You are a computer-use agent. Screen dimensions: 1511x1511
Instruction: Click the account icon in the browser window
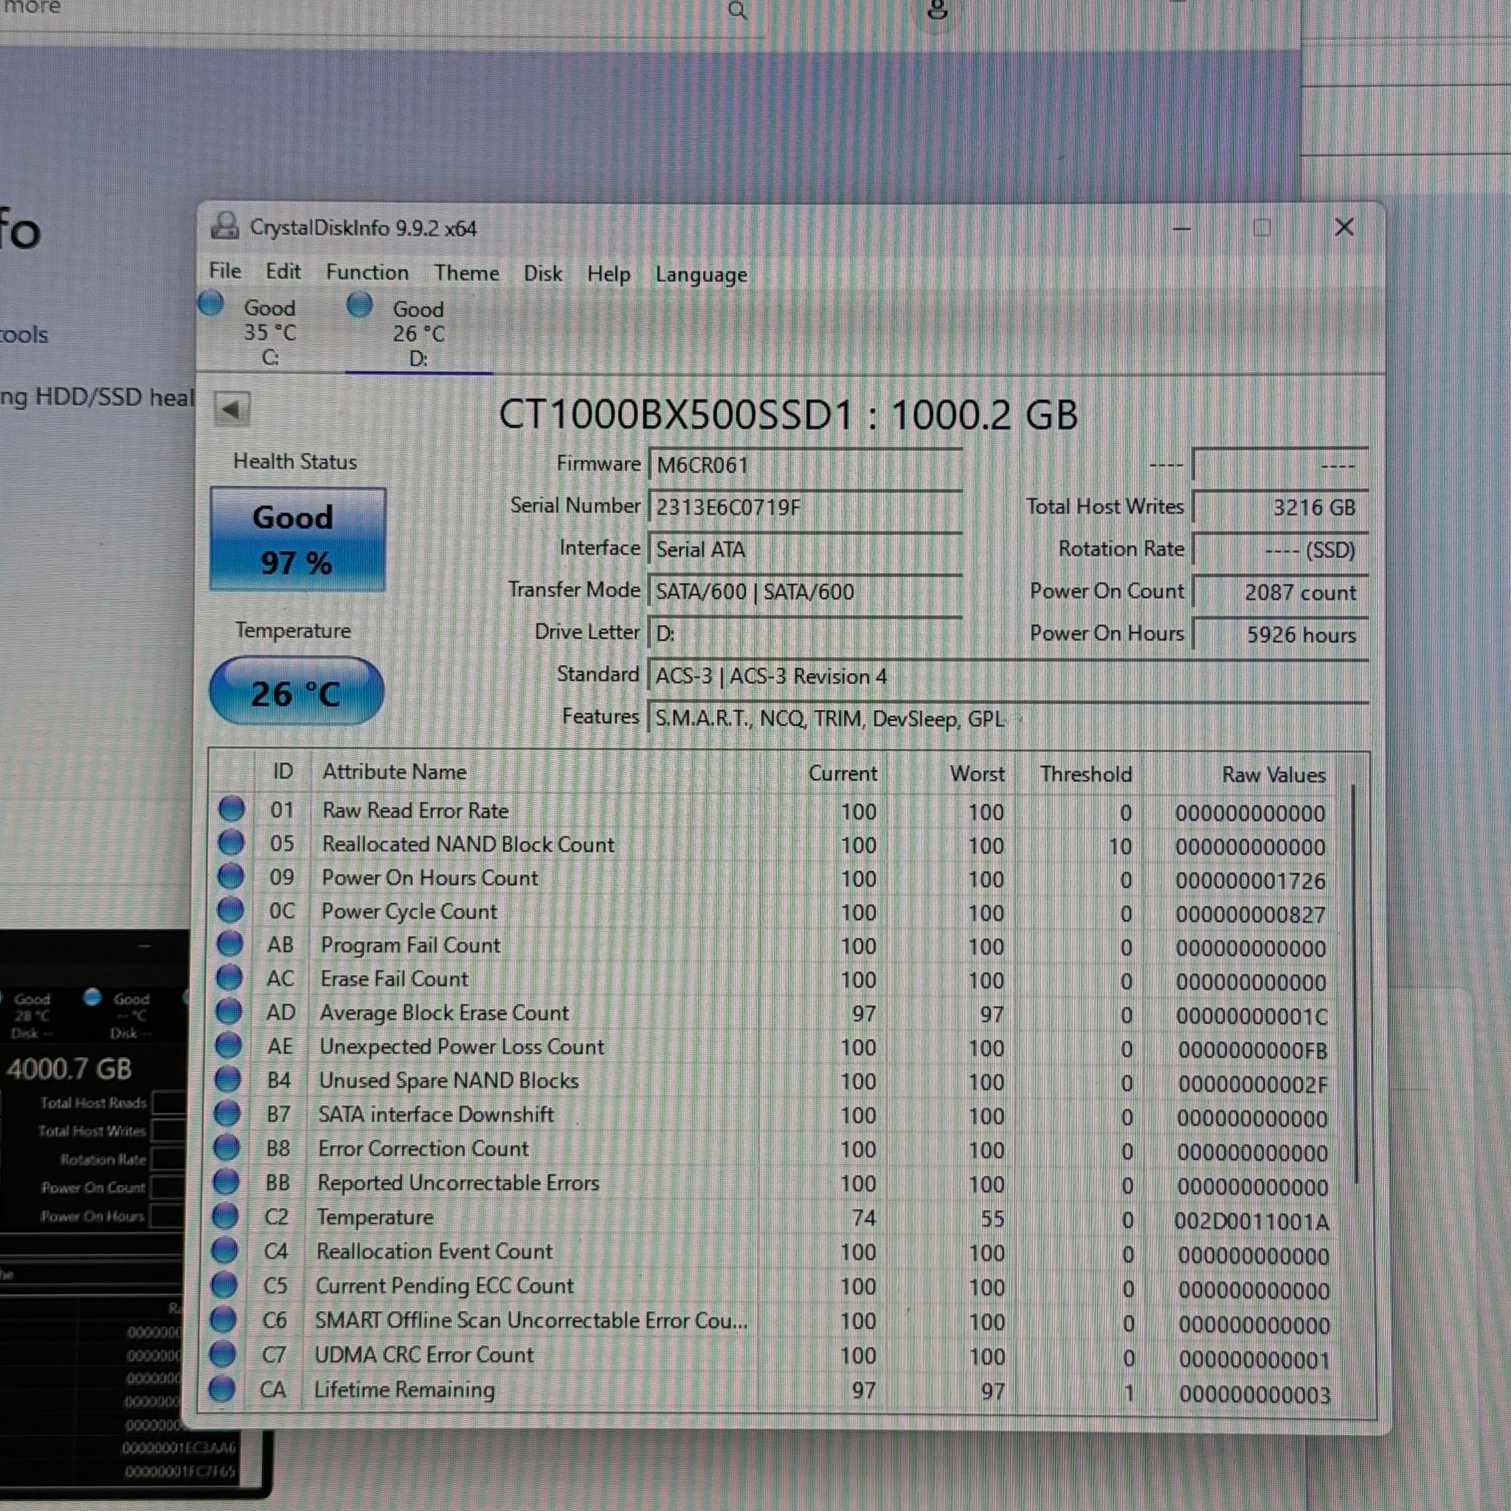(x=936, y=10)
